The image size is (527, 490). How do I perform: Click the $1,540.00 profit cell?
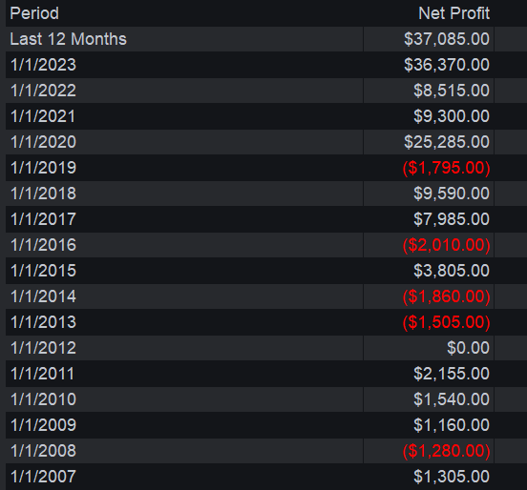click(x=452, y=399)
